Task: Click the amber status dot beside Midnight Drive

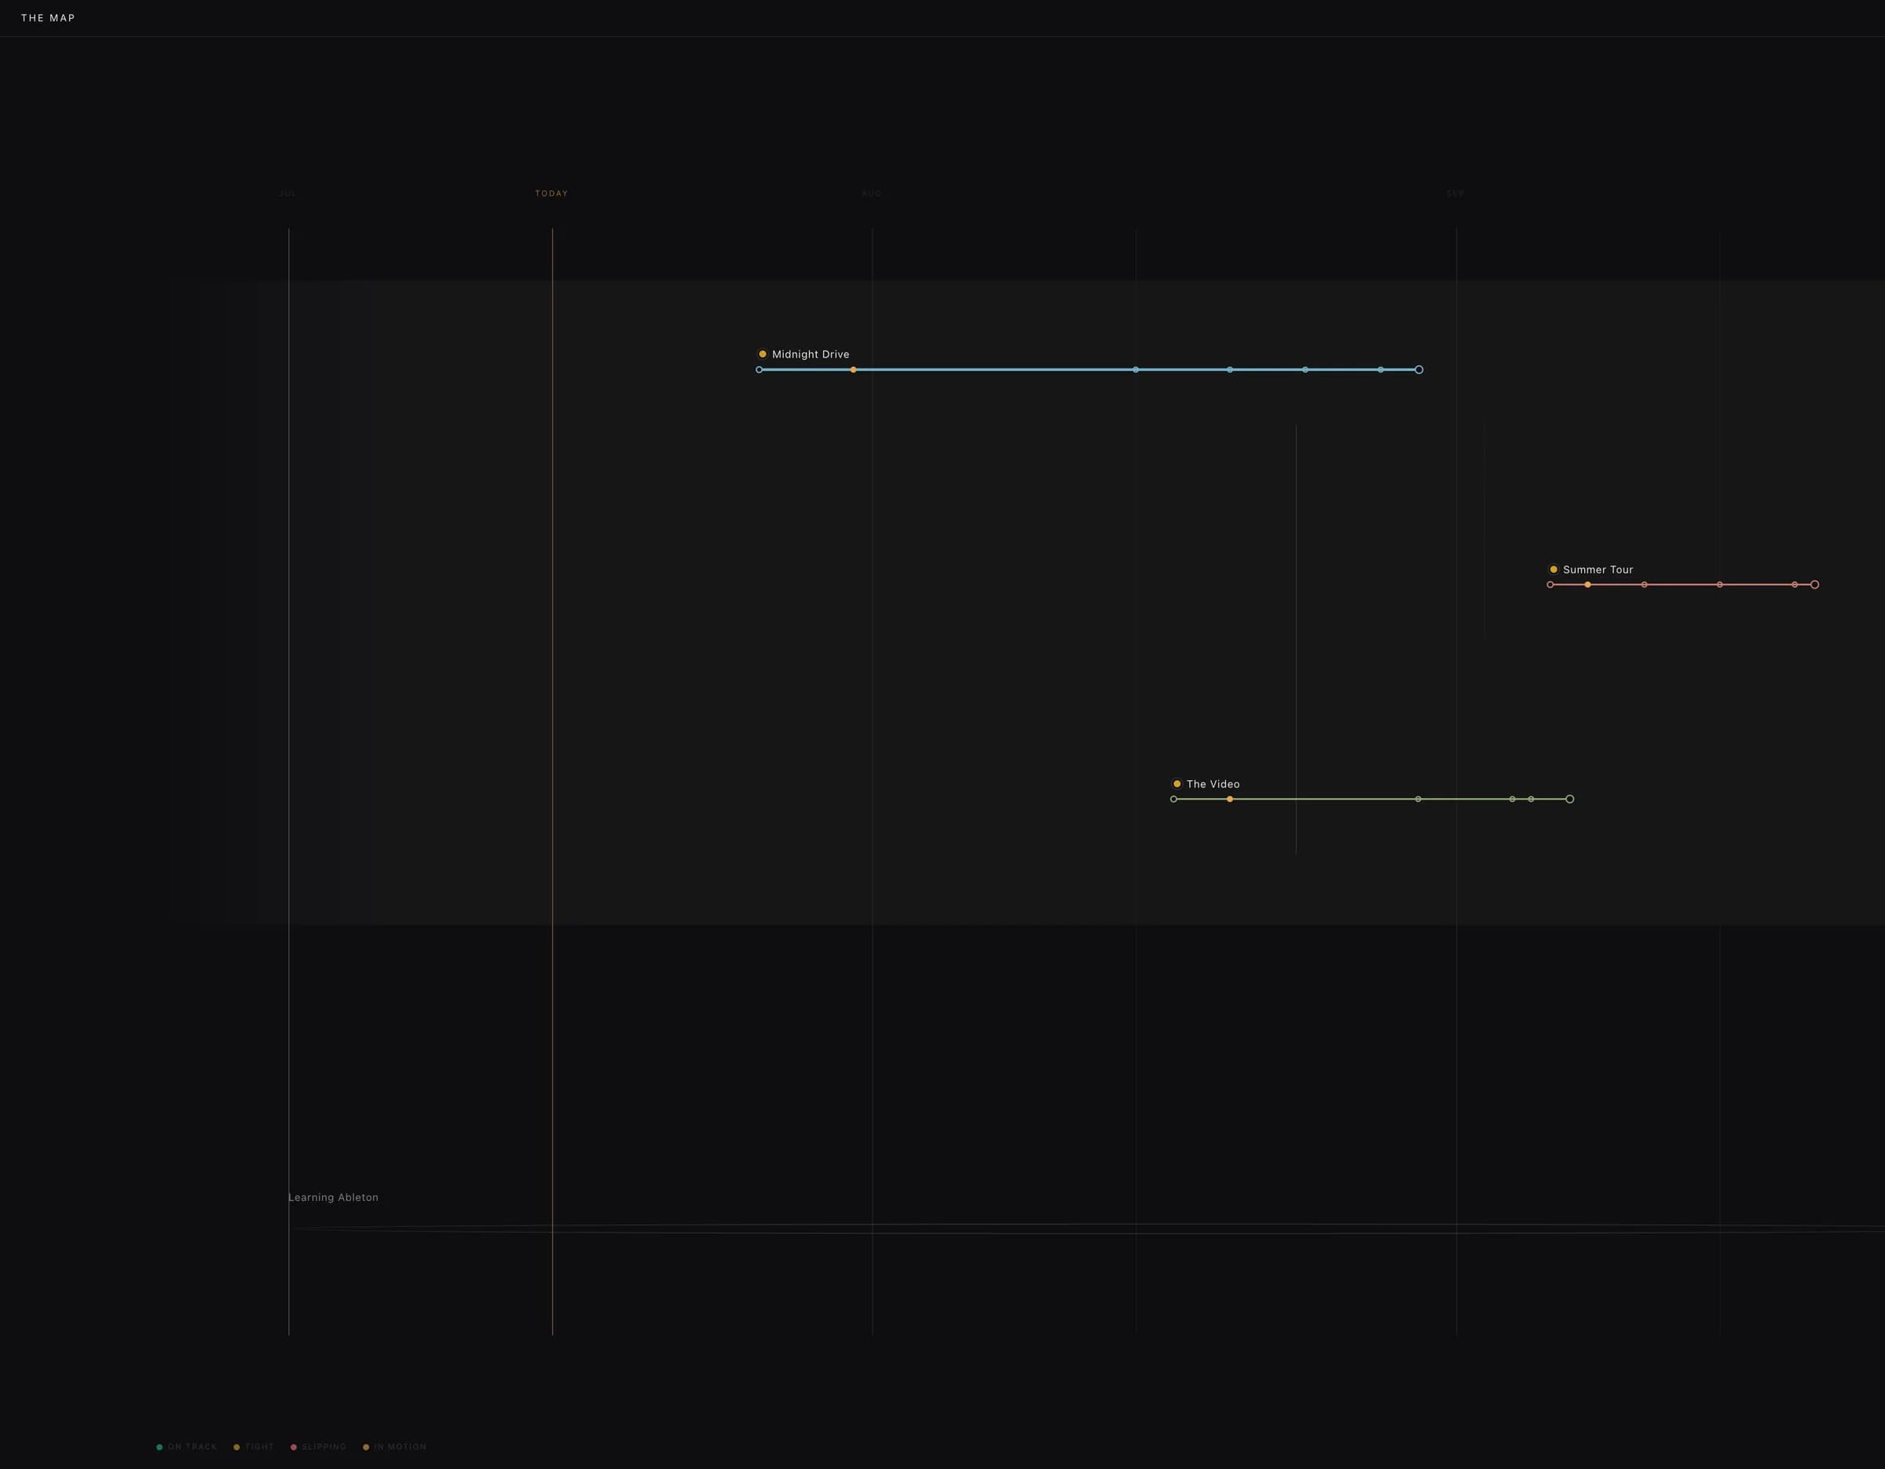Action: pyautogui.click(x=762, y=354)
